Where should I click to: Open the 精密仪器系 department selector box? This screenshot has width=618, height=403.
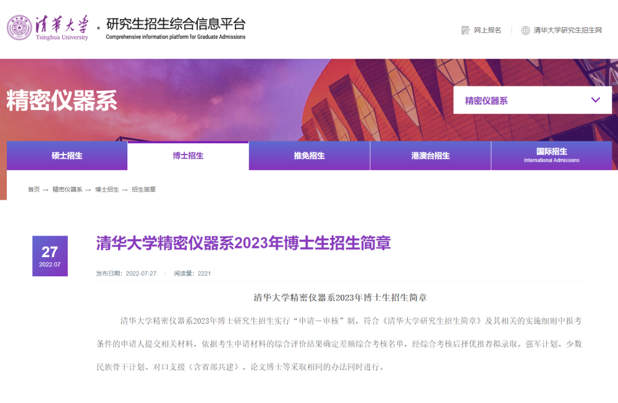point(533,100)
